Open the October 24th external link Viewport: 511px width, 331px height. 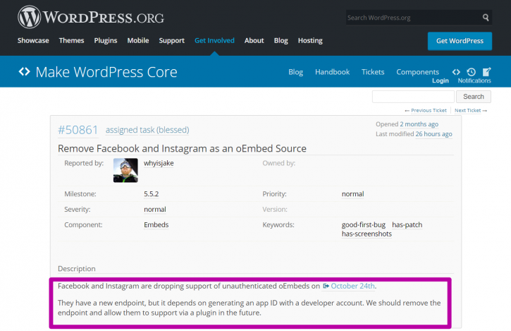click(349, 286)
